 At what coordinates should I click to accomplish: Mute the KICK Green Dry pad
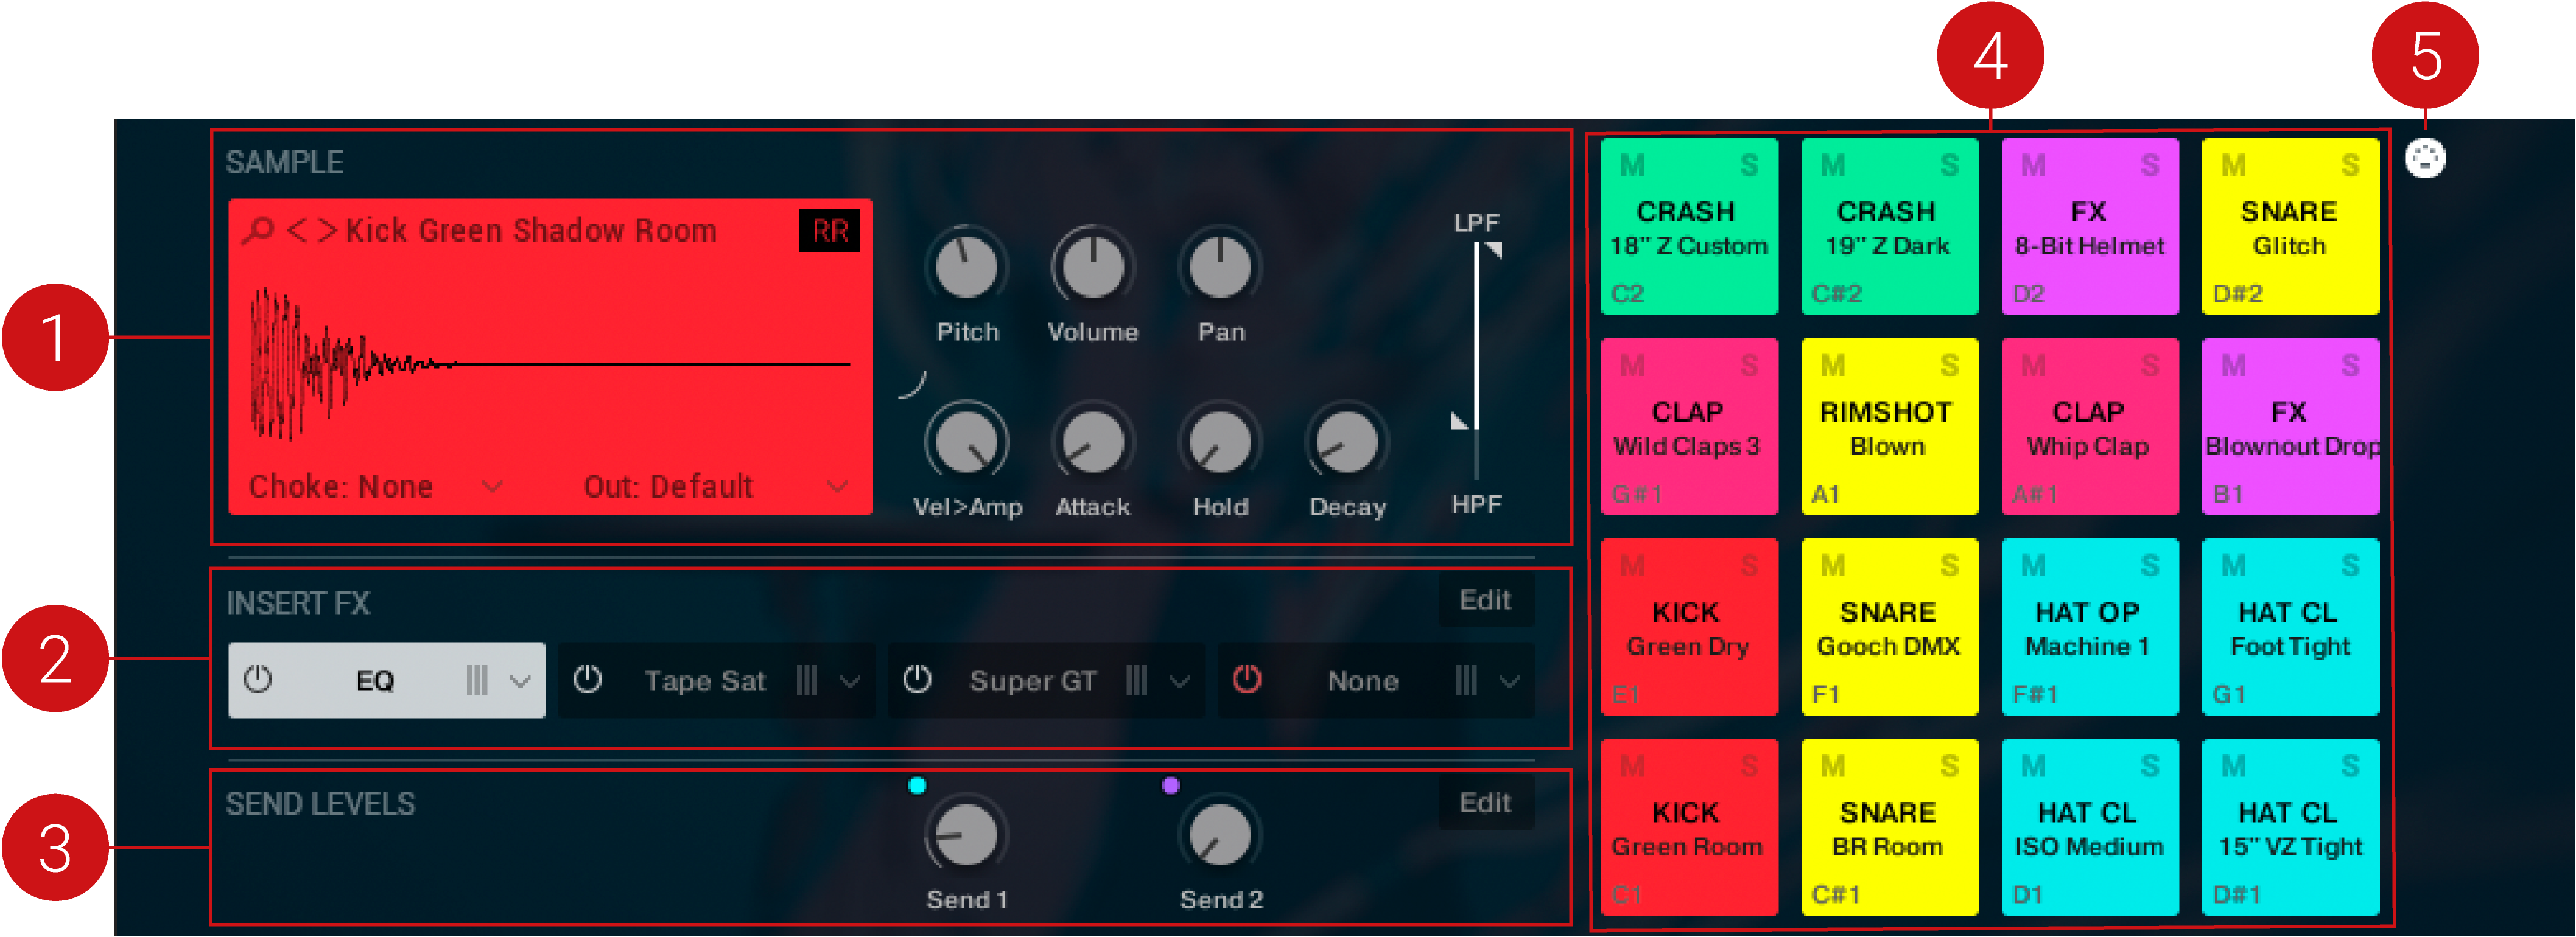coord(1632,566)
